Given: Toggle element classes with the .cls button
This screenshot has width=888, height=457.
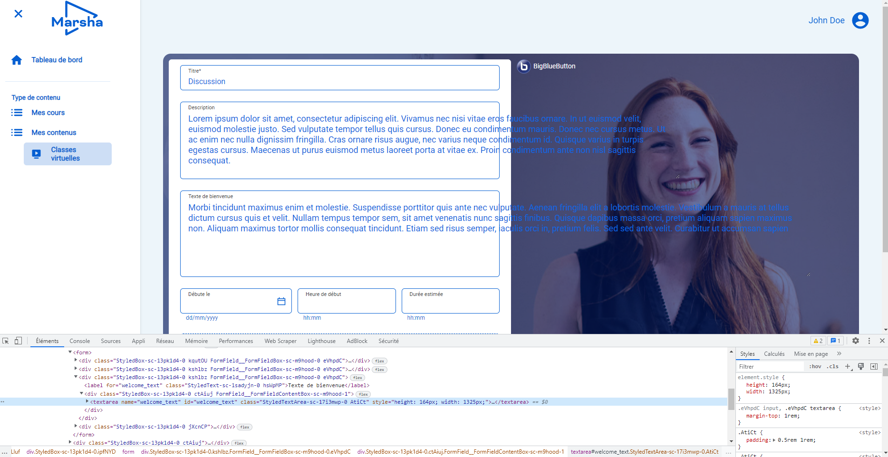Looking at the screenshot, I should click(x=832, y=366).
